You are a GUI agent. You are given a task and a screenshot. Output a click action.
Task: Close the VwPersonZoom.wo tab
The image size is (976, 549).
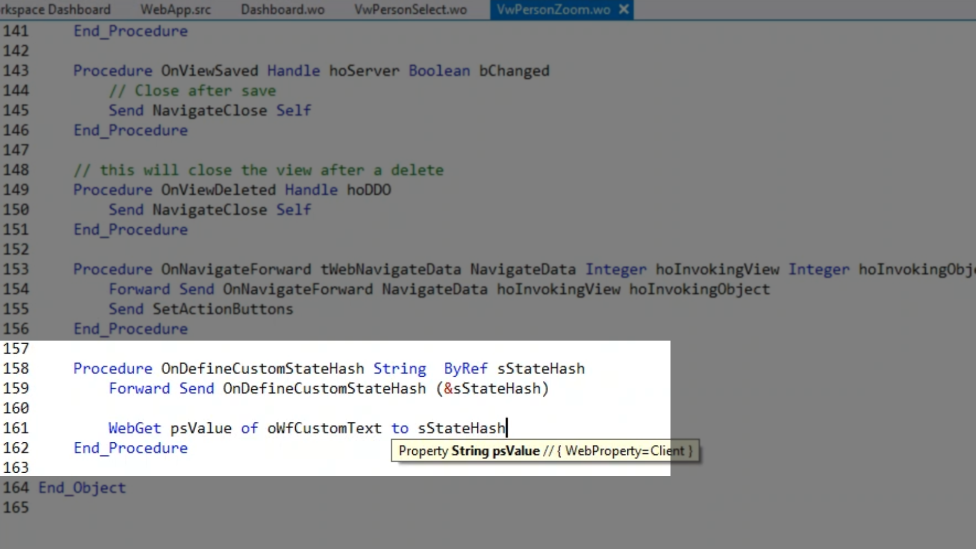(x=624, y=10)
